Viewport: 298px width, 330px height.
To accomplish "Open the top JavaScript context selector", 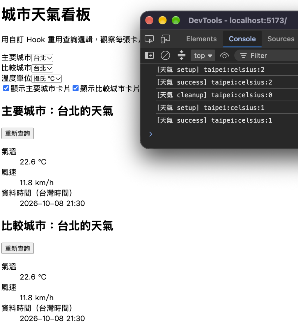I will coord(203,56).
